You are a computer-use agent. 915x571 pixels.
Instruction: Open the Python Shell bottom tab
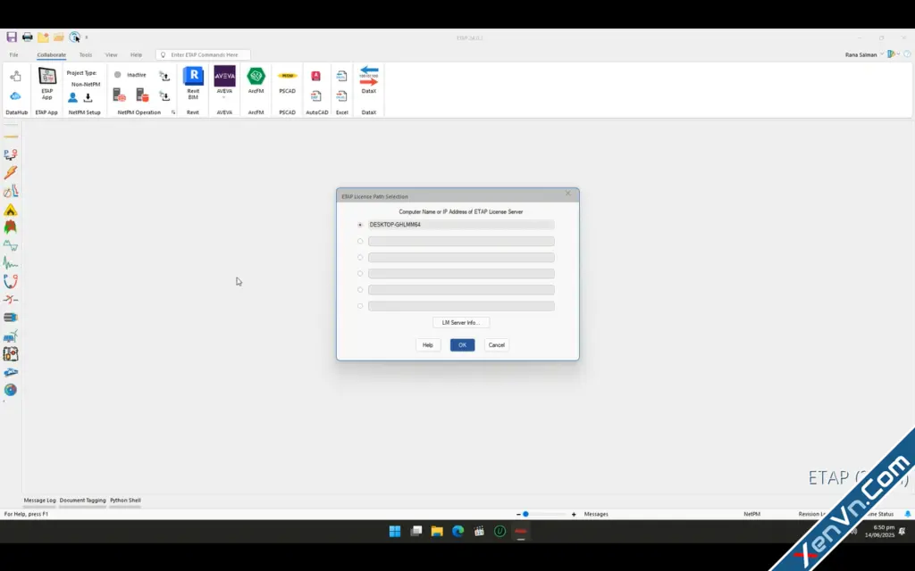click(x=125, y=501)
